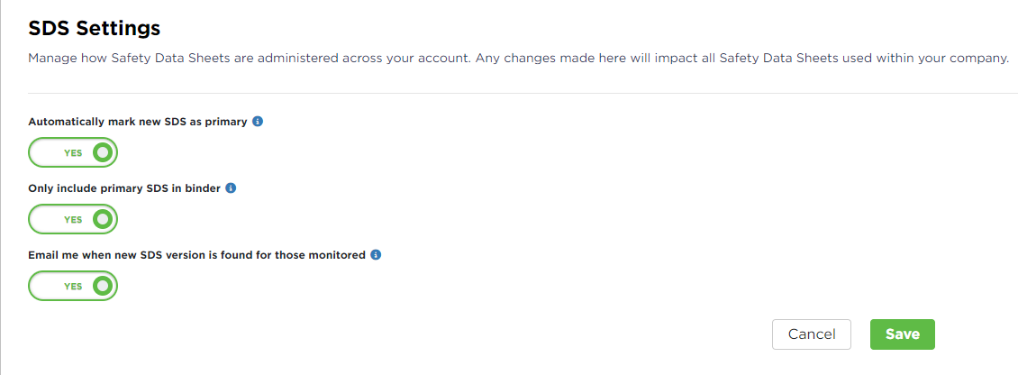Click the green knob on the email toggle
The height and width of the screenshot is (375, 1018).
tap(103, 287)
